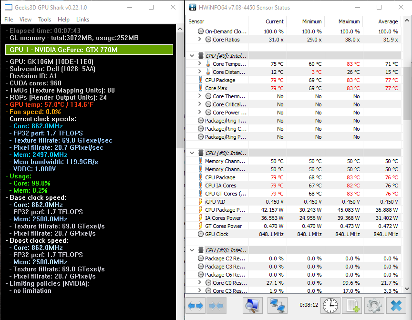Image resolution: width=412 pixels, height=320 pixels.
Task: Click the thermometer icon beside CPU GT Cores
Action: pos(200,193)
